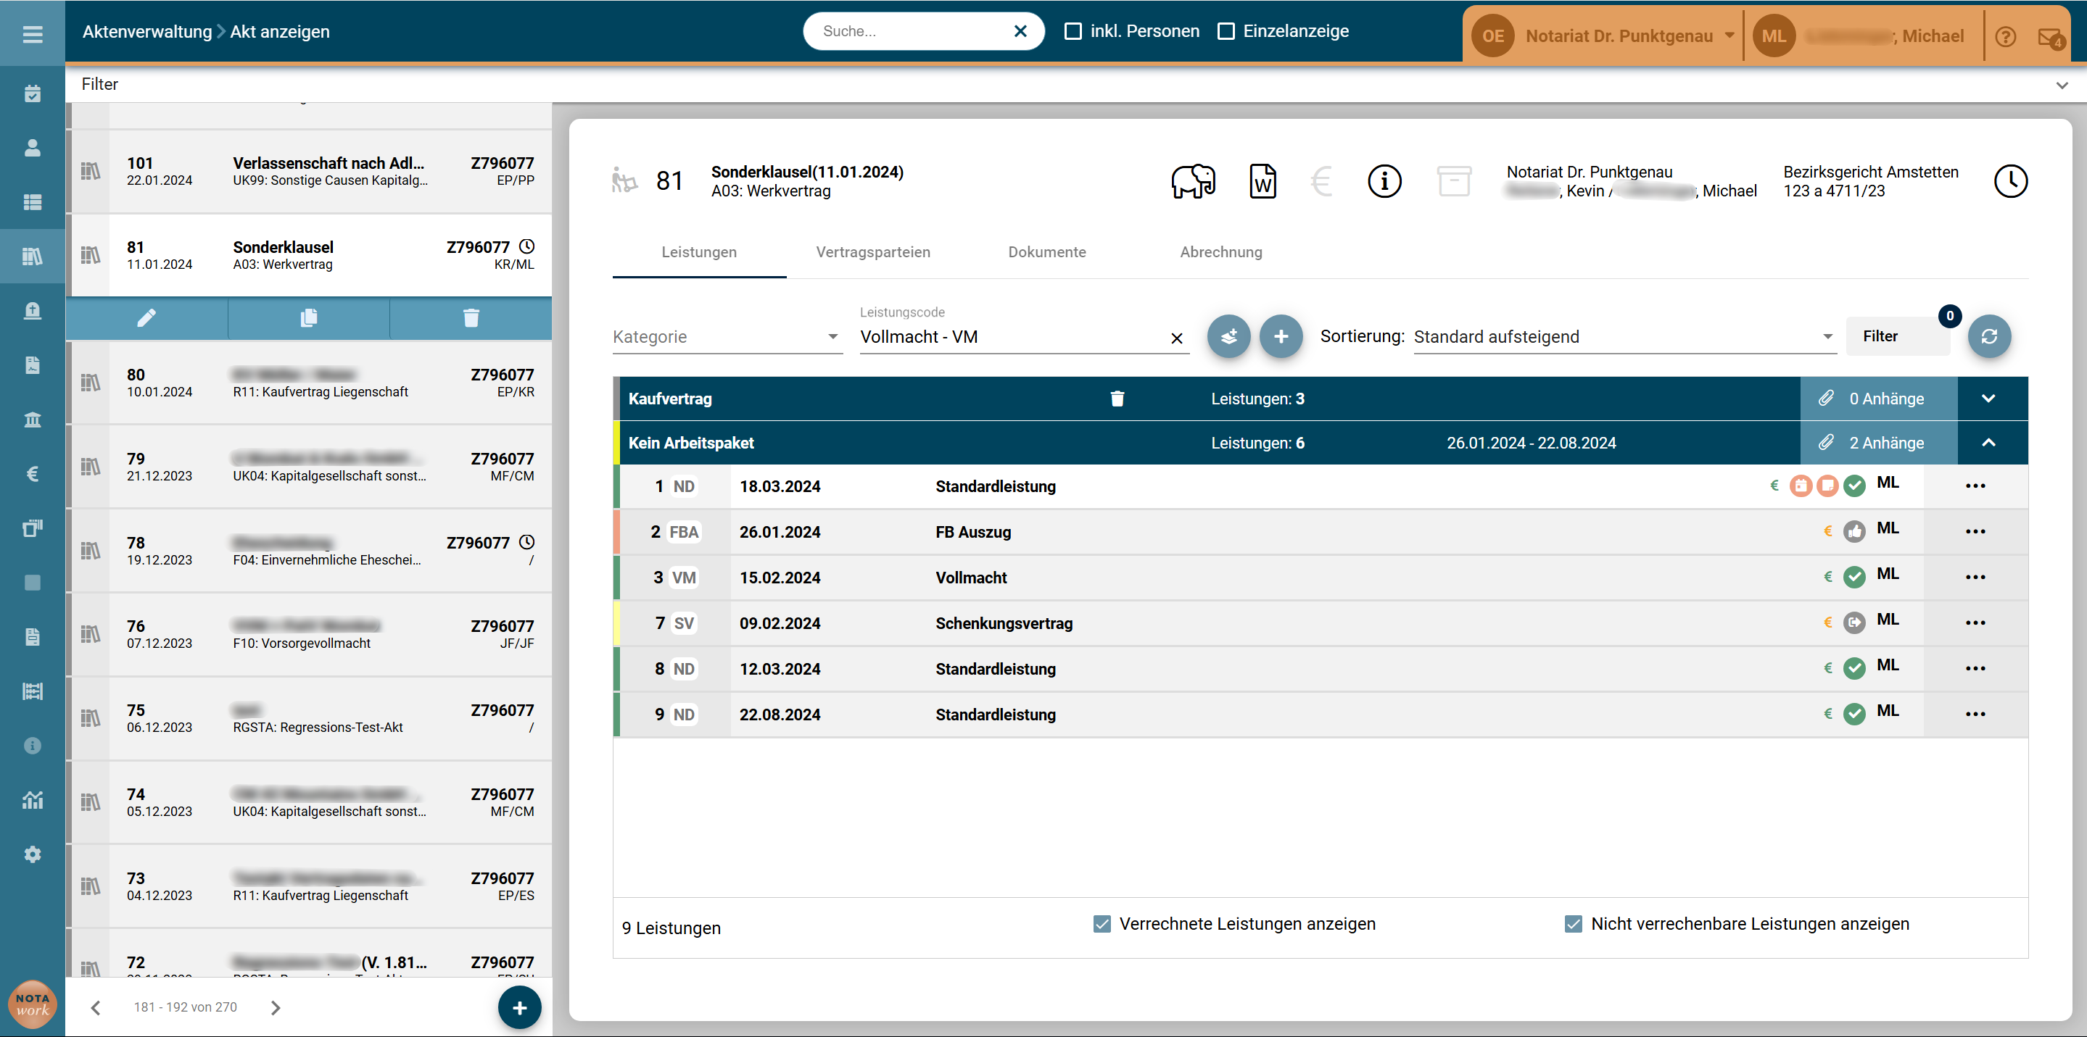Open the euro billing sidebar icon
The image size is (2087, 1037).
pos(33,474)
